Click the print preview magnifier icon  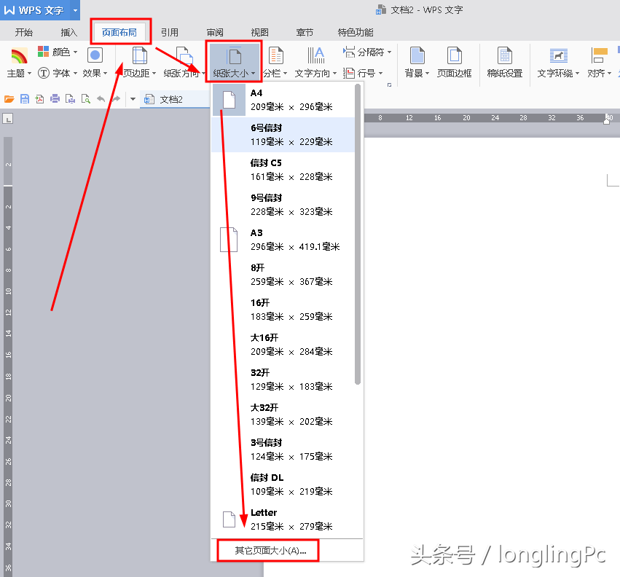pos(85,99)
